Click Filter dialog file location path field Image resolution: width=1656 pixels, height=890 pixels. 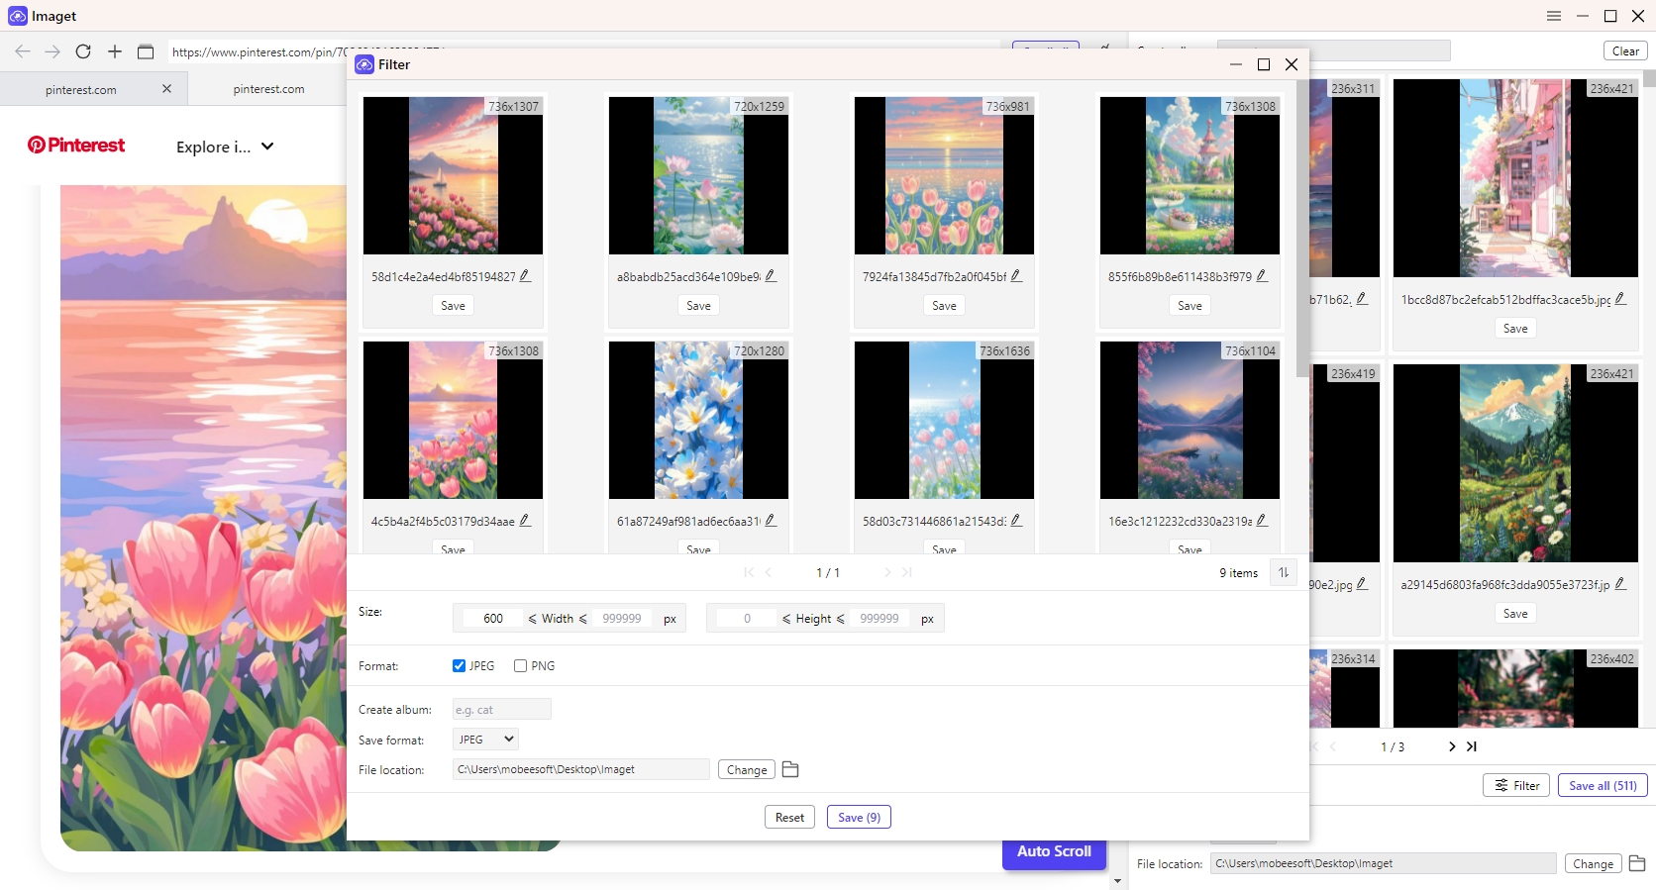pos(581,769)
